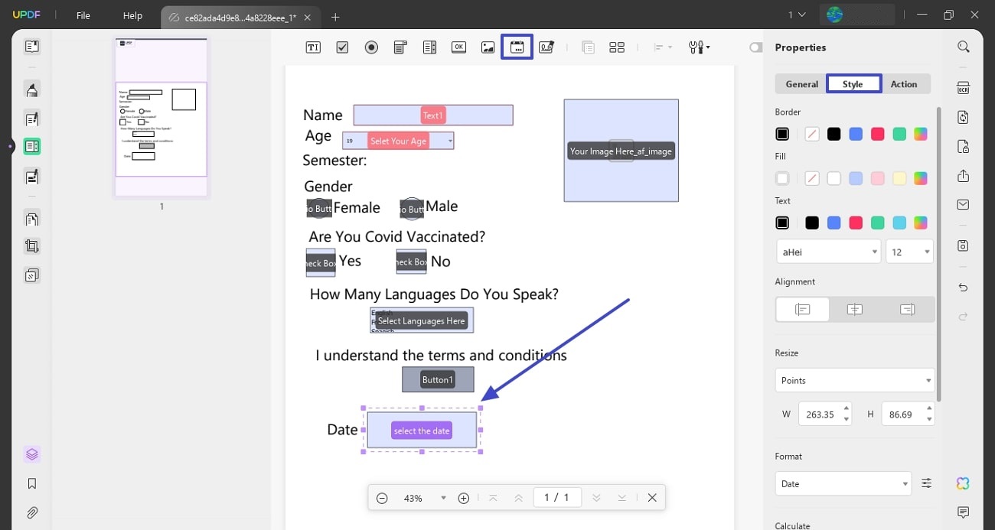Click the zoom in button on page controls
The image size is (995, 530).
pyautogui.click(x=463, y=497)
